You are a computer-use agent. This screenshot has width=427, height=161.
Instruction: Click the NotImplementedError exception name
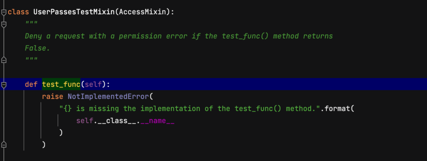pos(108,96)
